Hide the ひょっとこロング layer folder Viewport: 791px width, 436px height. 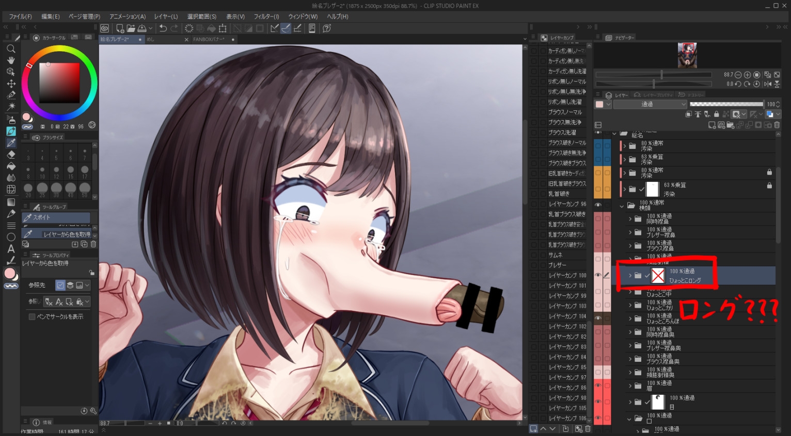click(x=598, y=275)
